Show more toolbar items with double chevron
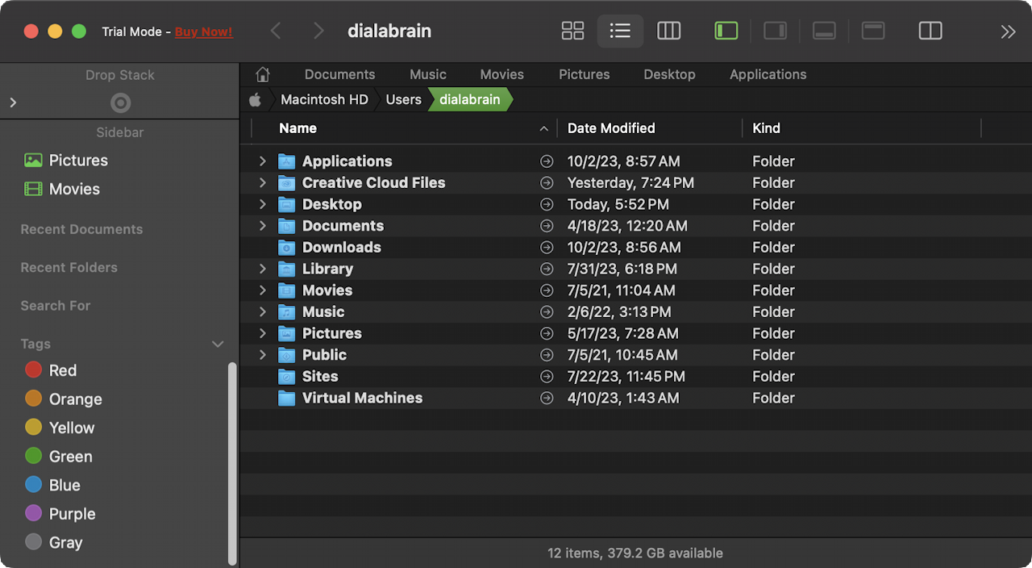This screenshot has height=568, width=1032. click(x=1008, y=31)
